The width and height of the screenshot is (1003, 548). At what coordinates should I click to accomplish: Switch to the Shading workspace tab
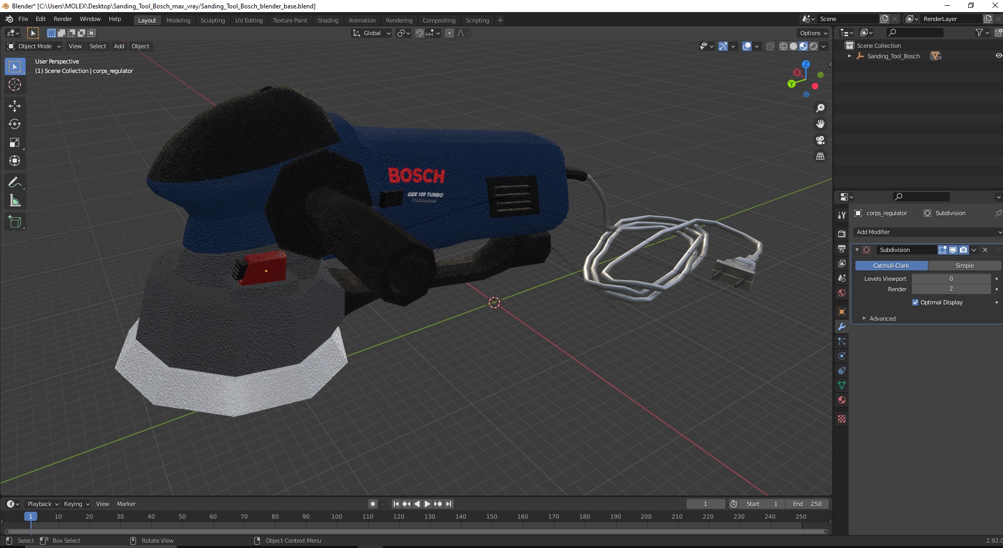click(328, 20)
